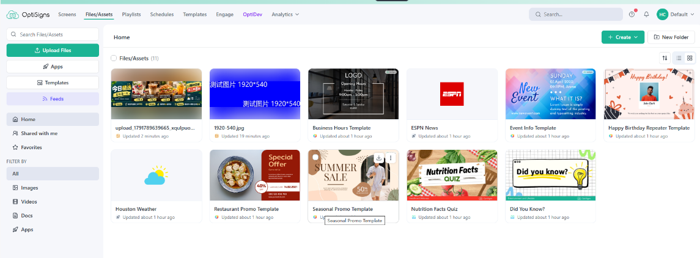Open the Happy Birthday Repeater Template thumbnail
The width and height of the screenshot is (700, 258).
(649, 94)
